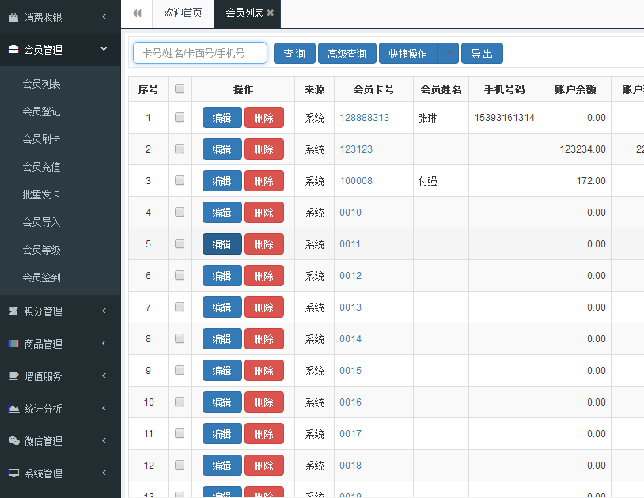
Task: Focus the 卡号/姓名/卡面号/手机号 search field
Action: click(200, 54)
